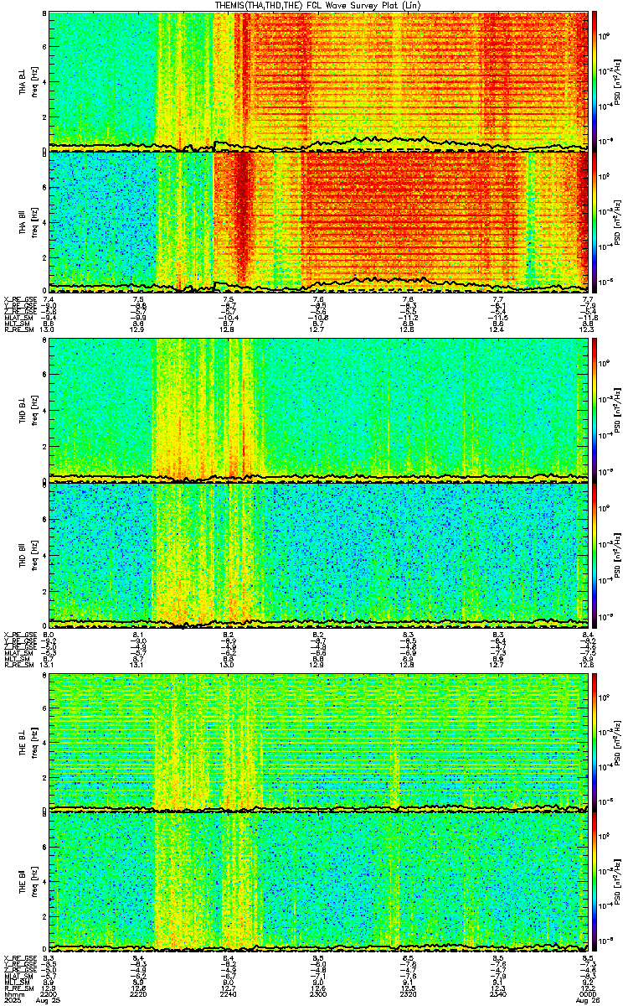Click the hhmm axis label
The image size is (628, 1006).
(13, 993)
